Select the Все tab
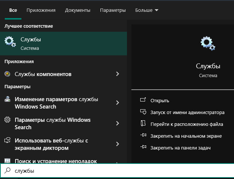This screenshot has width=234, height=179. (x=13, y=10)
